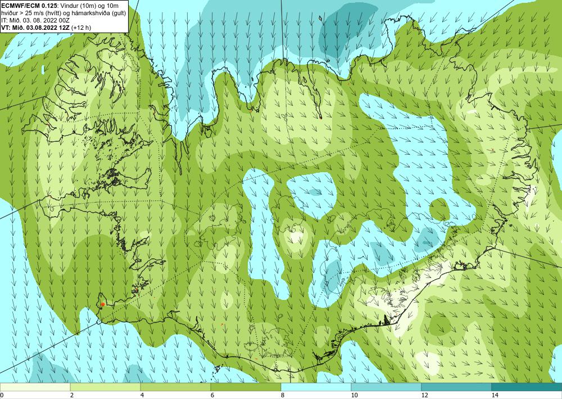The image size is (562, 399).
Task: Click the scale label '8'
Action: pos(283,395)
